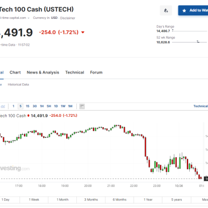
Task: Click the Disclaimer link
Action: [68, 18]
